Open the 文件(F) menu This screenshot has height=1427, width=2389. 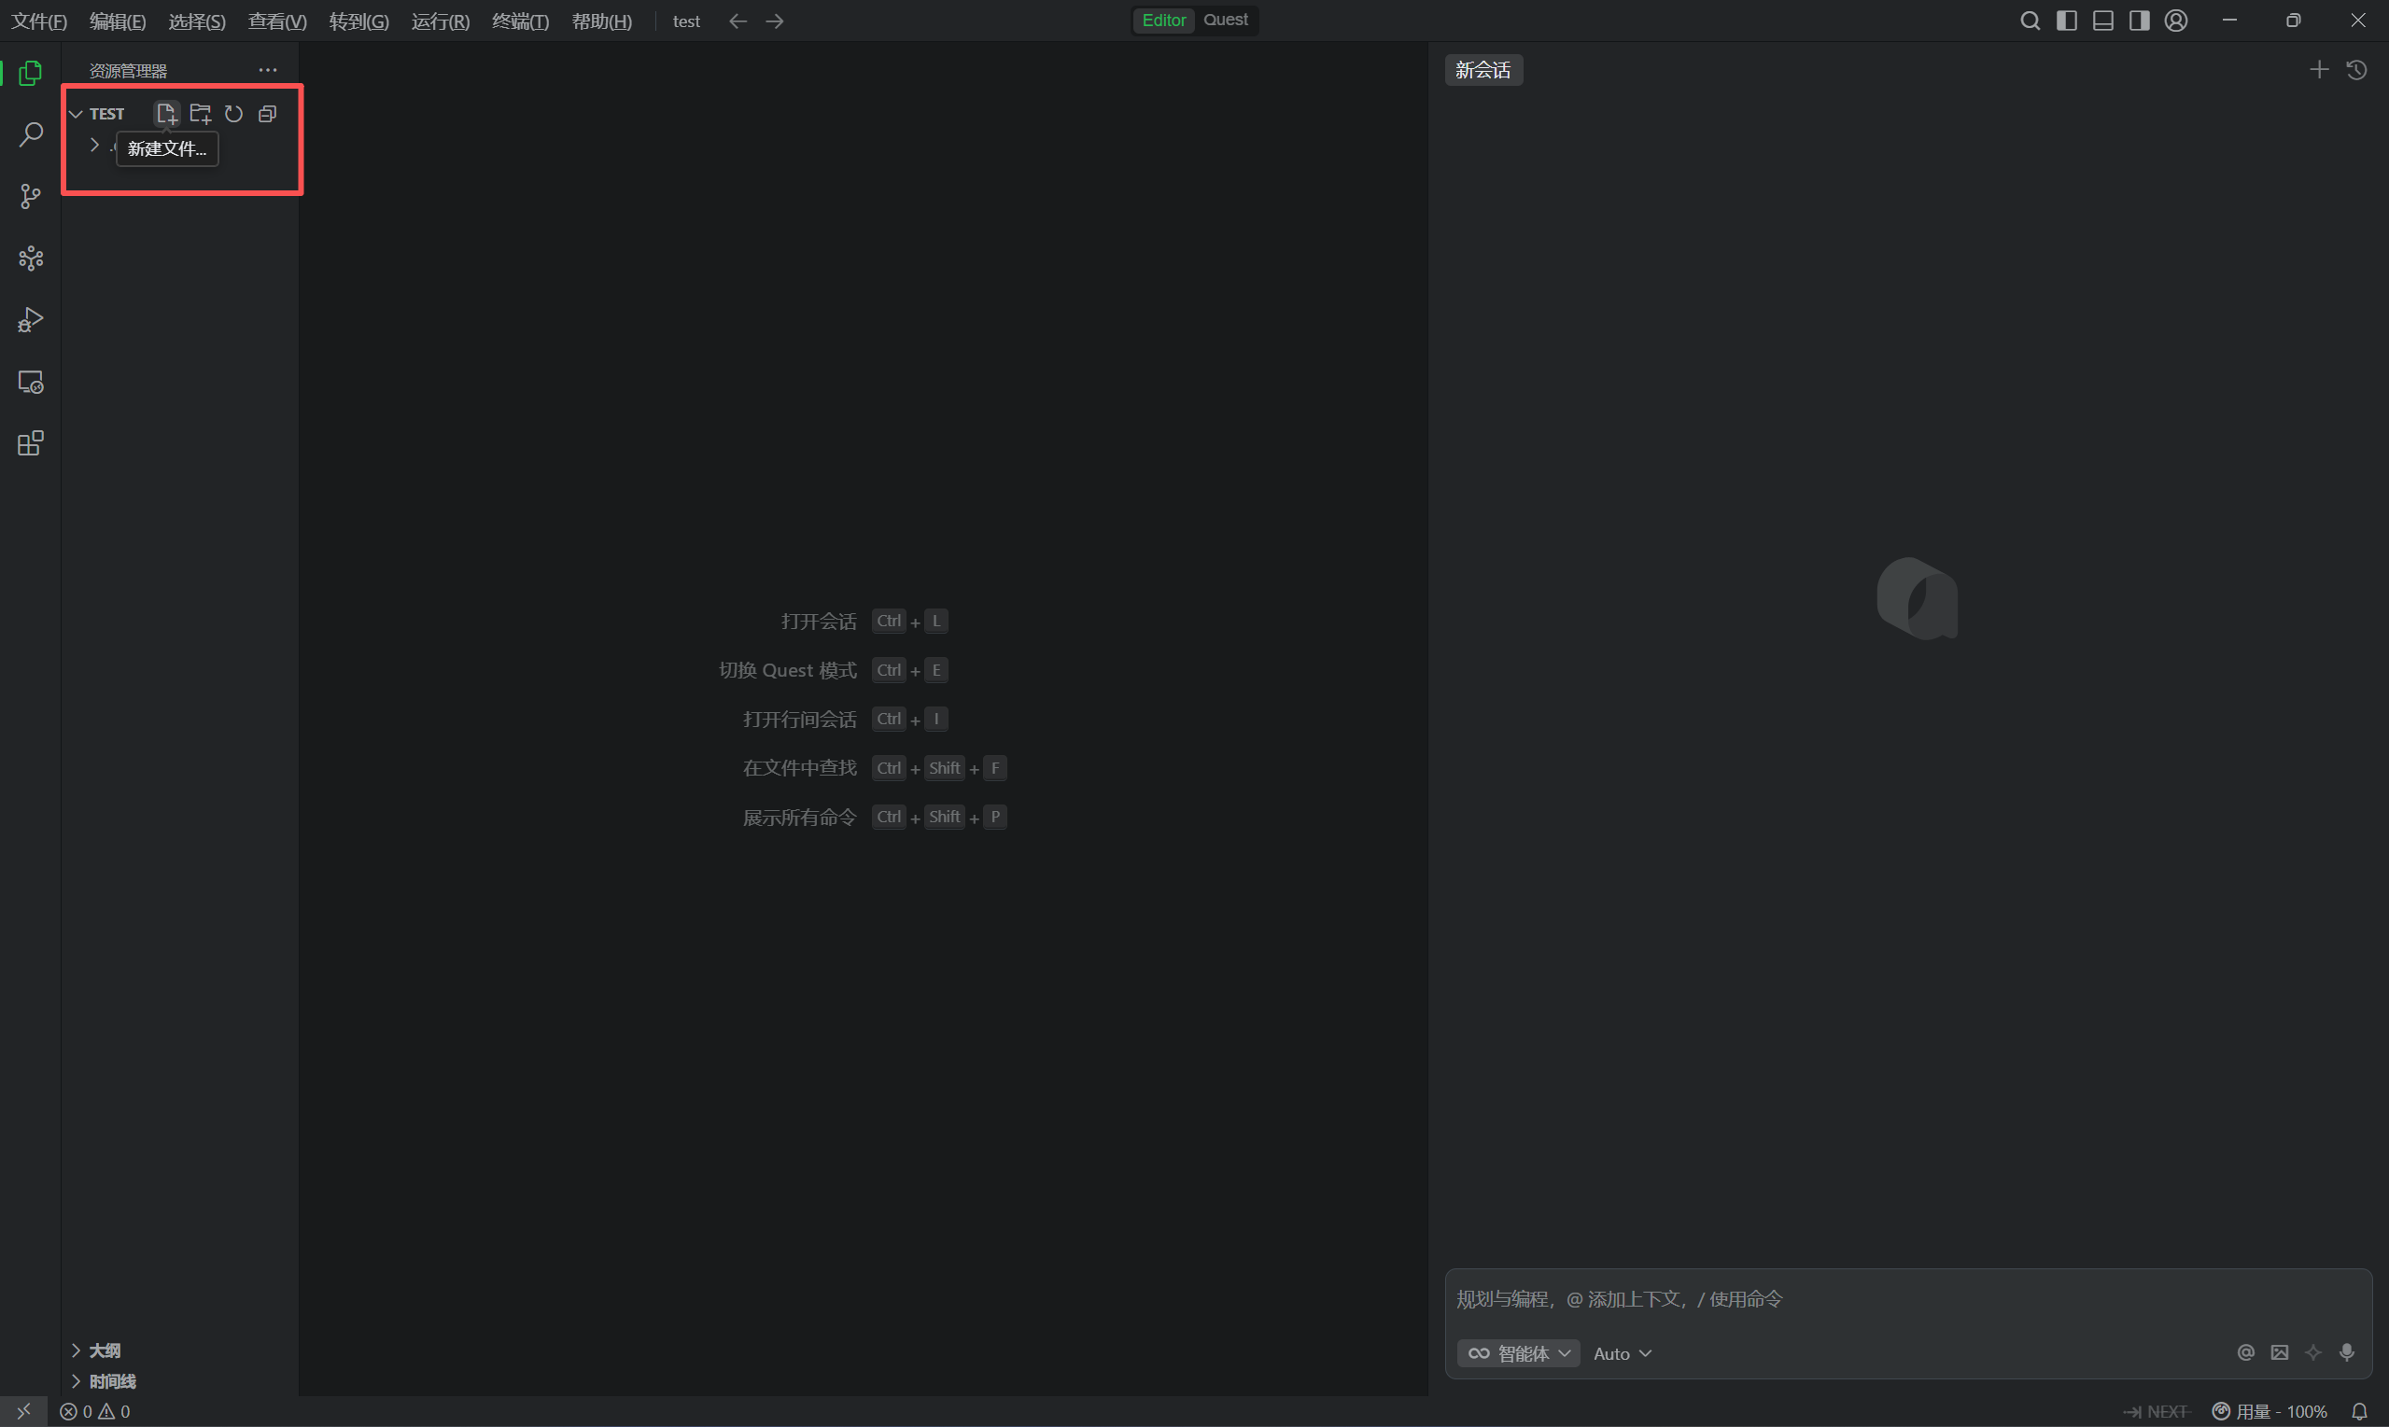coord(38,21)
